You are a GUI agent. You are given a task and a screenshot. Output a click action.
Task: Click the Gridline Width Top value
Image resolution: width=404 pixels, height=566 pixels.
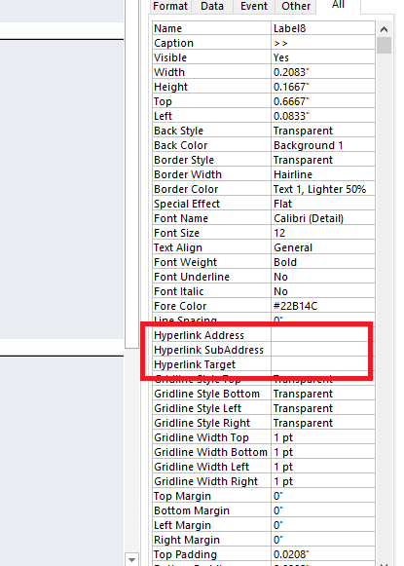click(323, 437)
